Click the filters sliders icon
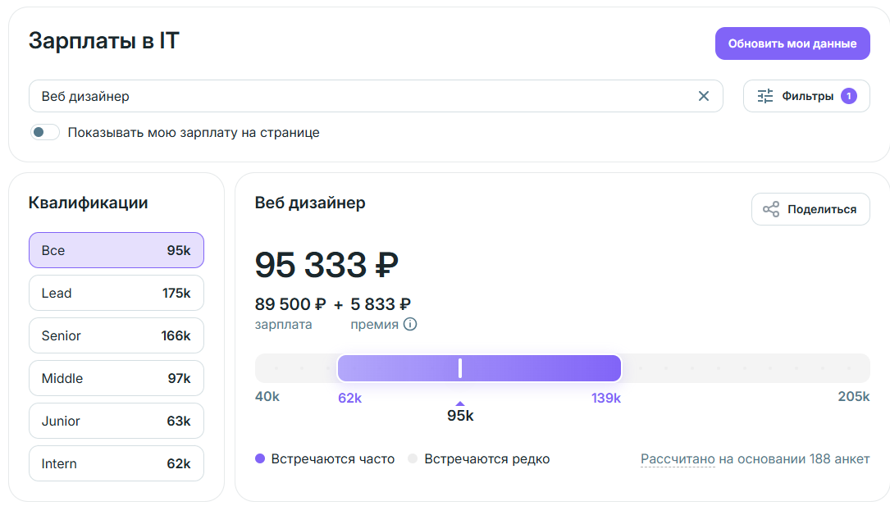The height and width of the screenshot is (506, 890). [765, 96]
